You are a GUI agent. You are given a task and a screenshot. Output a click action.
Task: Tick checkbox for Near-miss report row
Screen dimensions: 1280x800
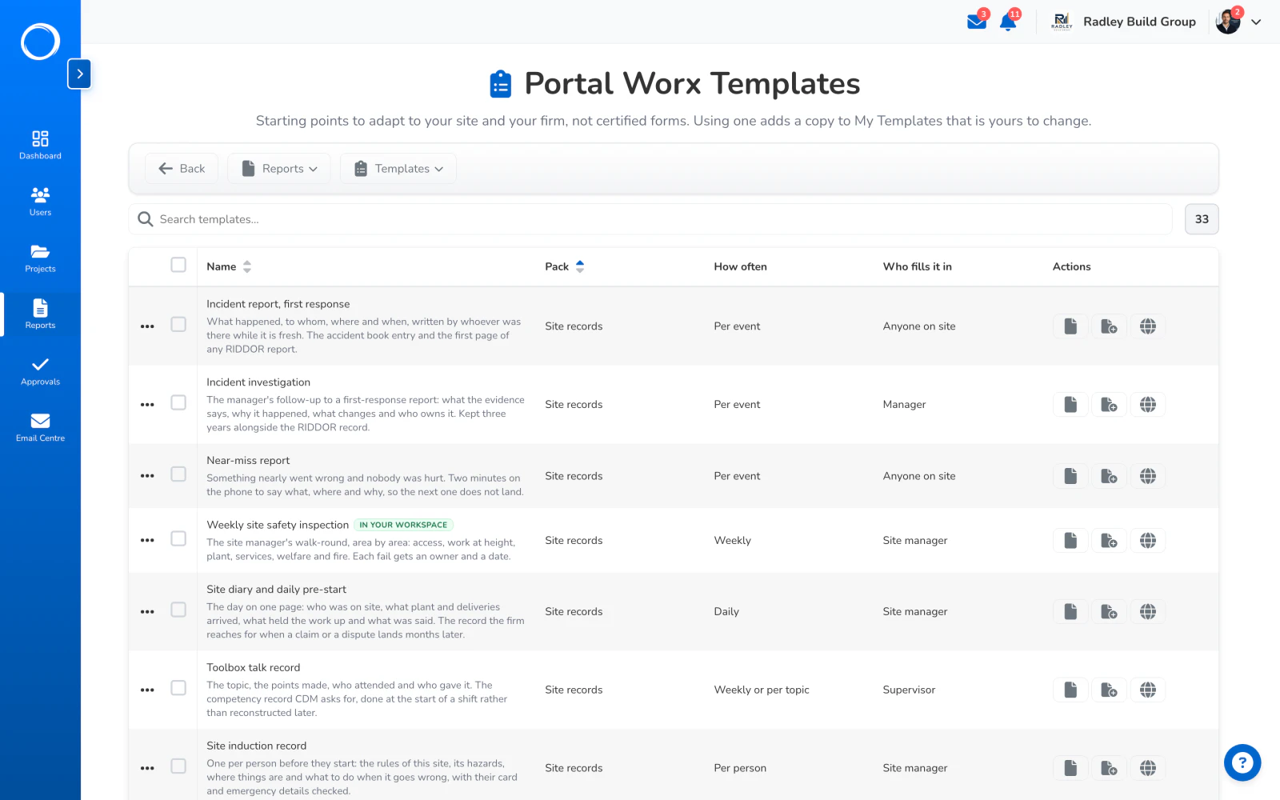point(178,474)
